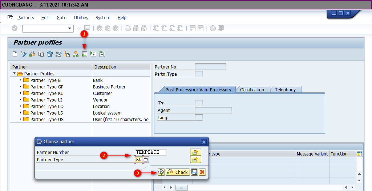The height and width of the screenshot is (191, 372).
Task: Click the Execute clock icon in dialog
Action: coord(161,172)
